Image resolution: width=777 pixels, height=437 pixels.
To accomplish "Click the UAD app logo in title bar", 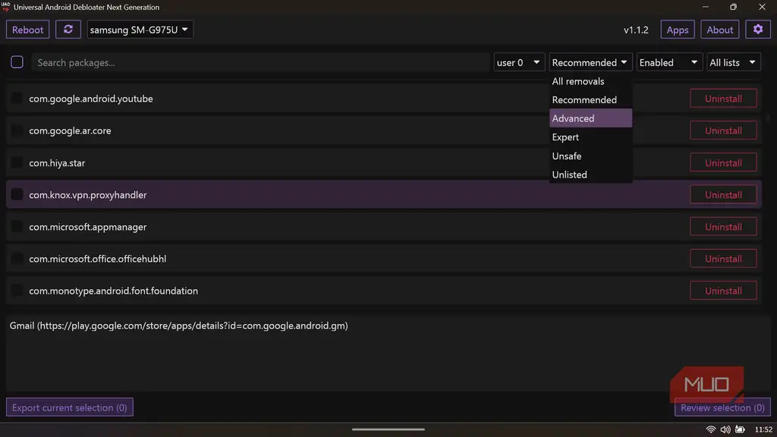I will click(5, 7).
